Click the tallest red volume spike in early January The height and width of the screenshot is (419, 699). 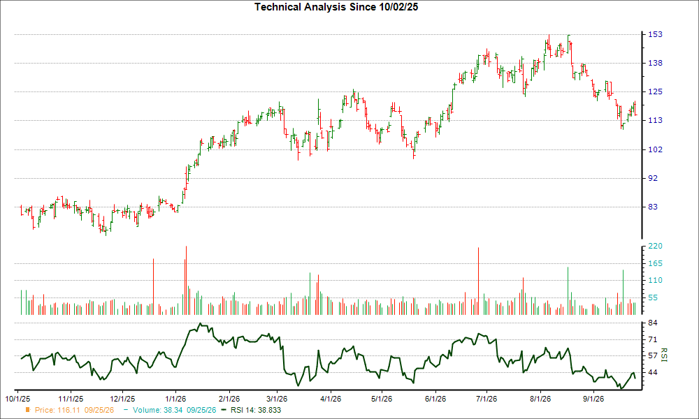coord(186,281)
